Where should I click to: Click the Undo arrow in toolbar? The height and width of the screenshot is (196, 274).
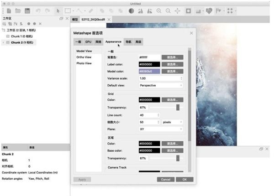pos(38,10)
